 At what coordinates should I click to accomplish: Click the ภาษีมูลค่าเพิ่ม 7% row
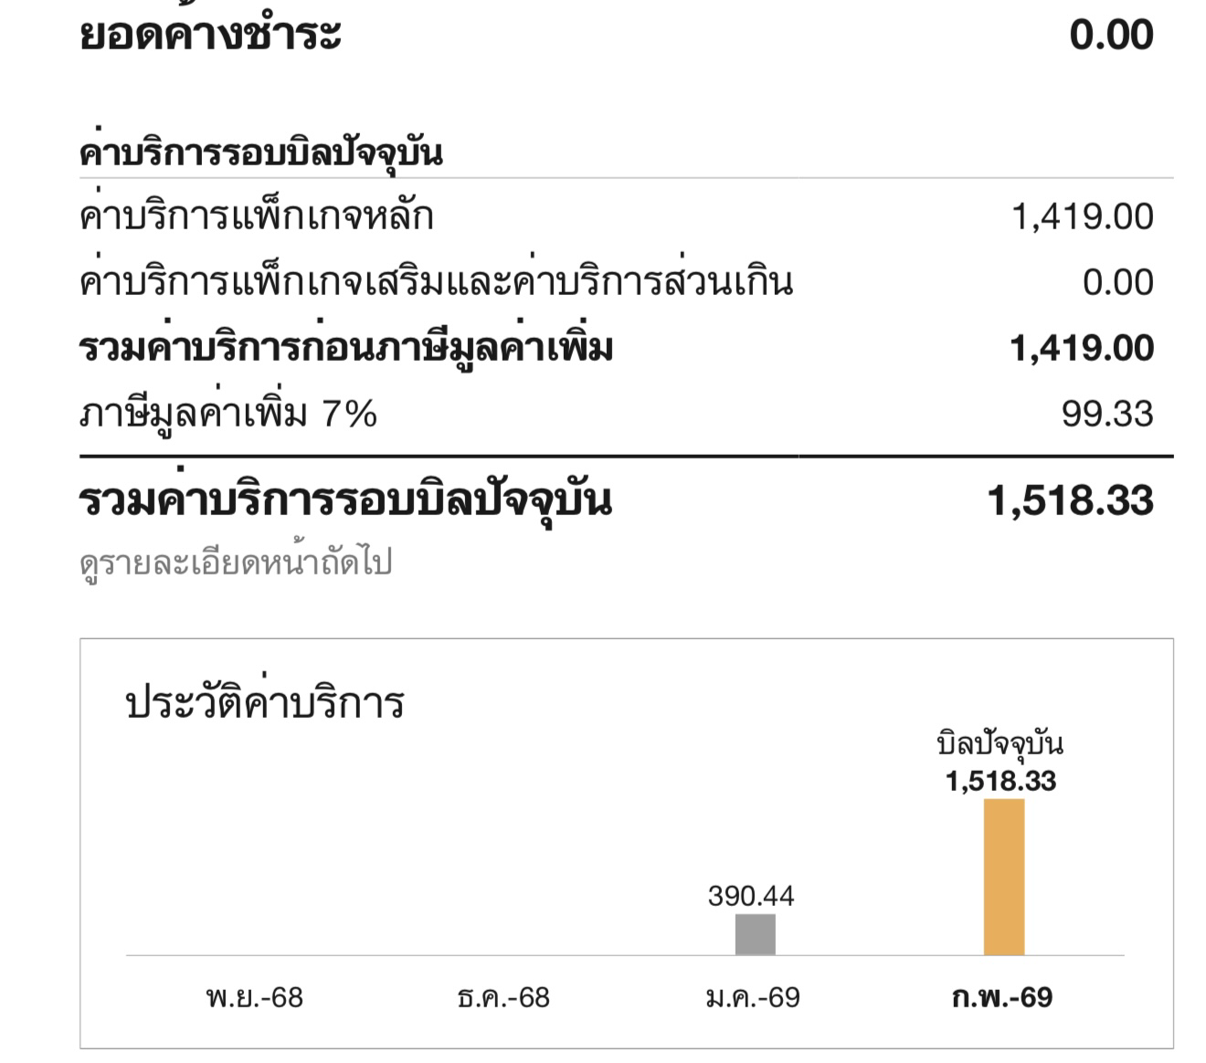[617, 415]
